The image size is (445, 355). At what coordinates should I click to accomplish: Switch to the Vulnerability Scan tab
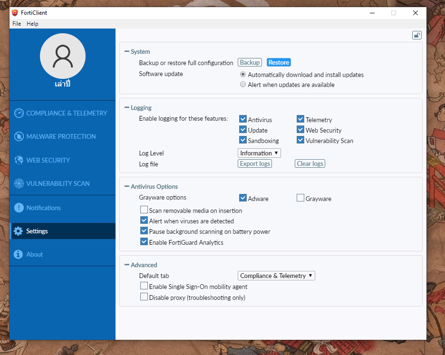[62, 183]
